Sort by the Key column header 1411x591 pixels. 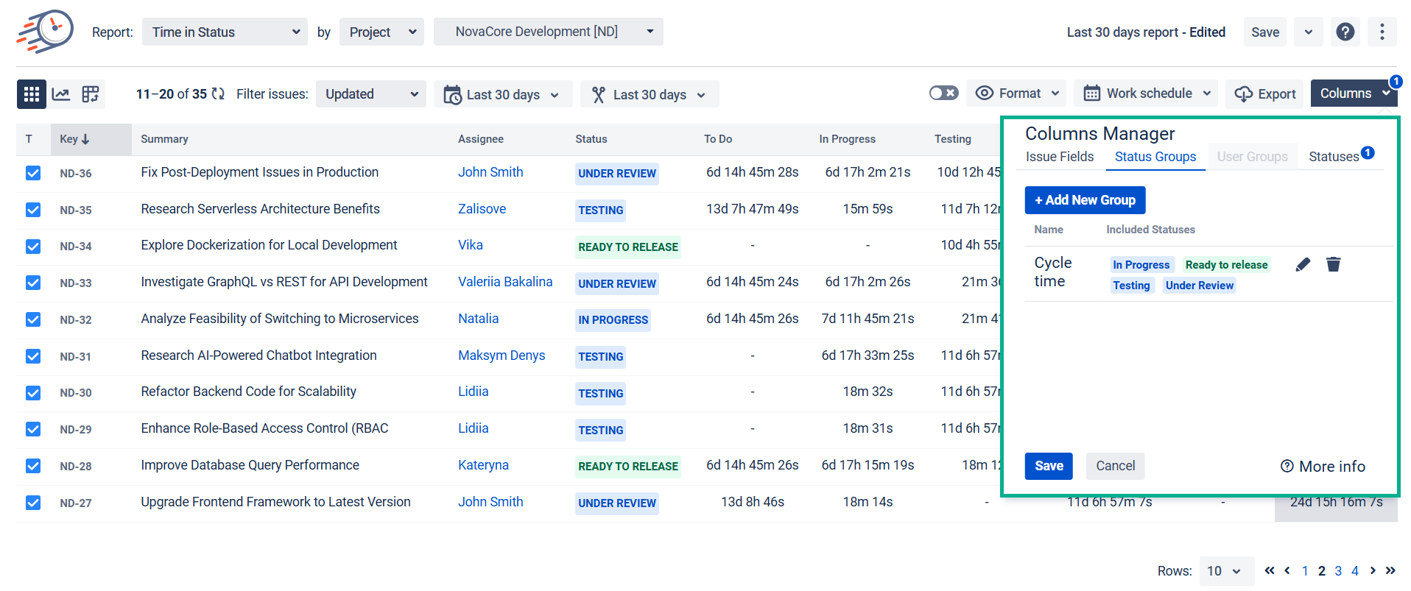74,139
